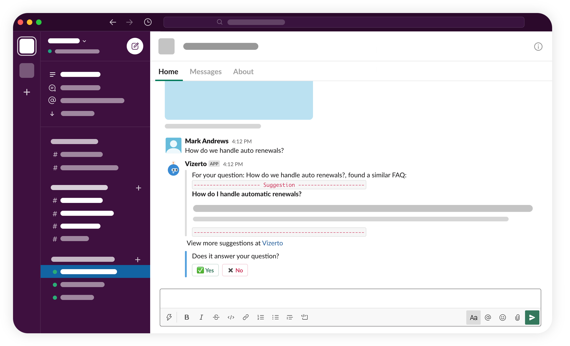Screen dimensions: 570x346
Task: Toggle italic text formatting
Action: coord(201,317)
